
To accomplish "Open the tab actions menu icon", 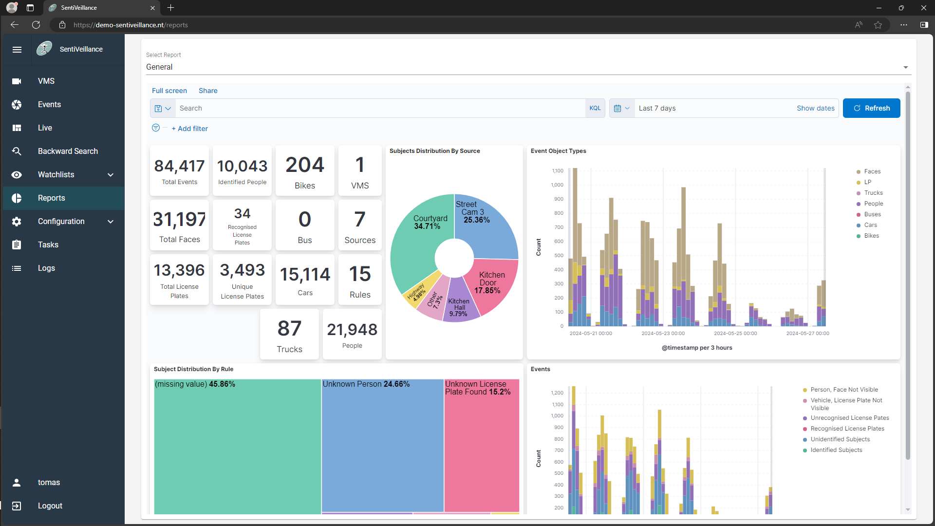I will pyautogui.click(x=30, y=8).
